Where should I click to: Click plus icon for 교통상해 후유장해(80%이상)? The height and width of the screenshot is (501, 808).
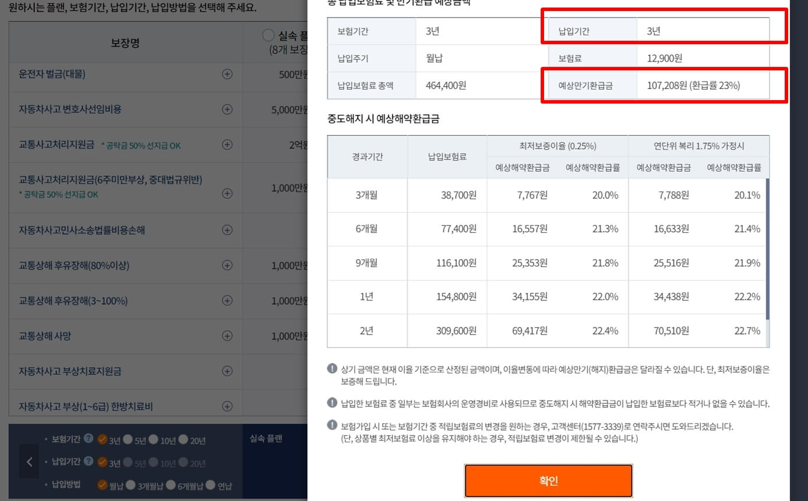click(x=227, y=265)
